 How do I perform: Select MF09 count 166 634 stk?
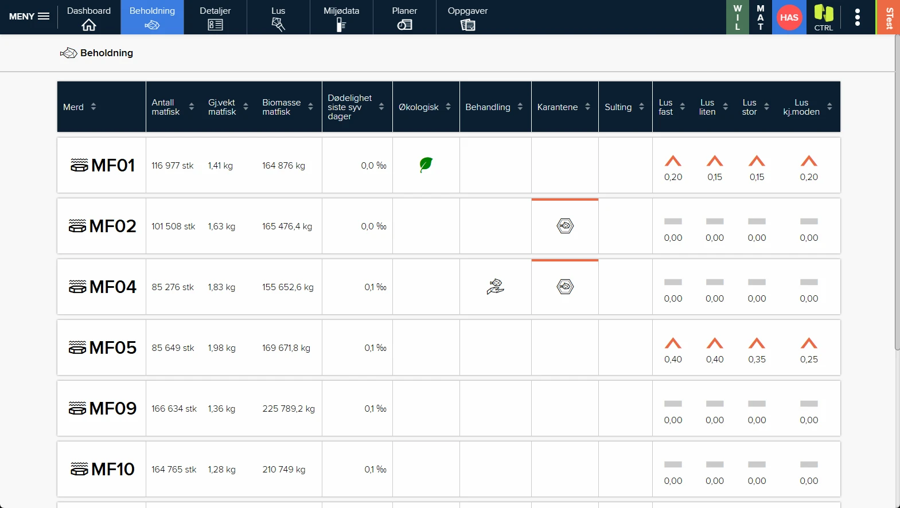[x=174, y=408]
